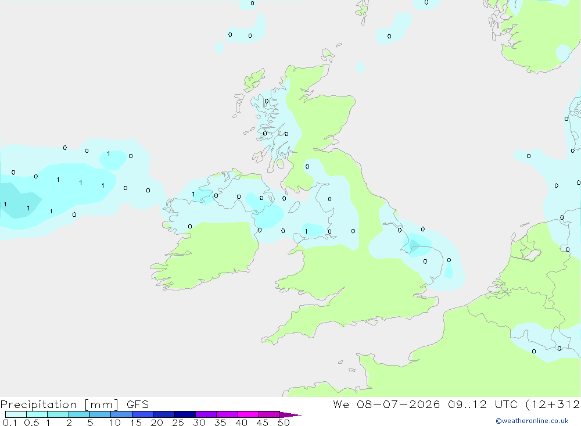The image size is (581, 426).
Task: Click the 0.1 to 0.5 mm legend swatch
Action: [x=16, y=414]
